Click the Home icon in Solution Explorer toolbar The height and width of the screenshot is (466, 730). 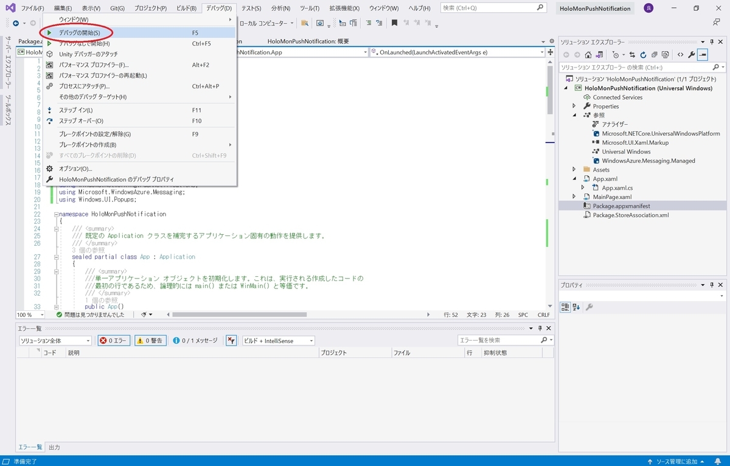click(588, 55)
